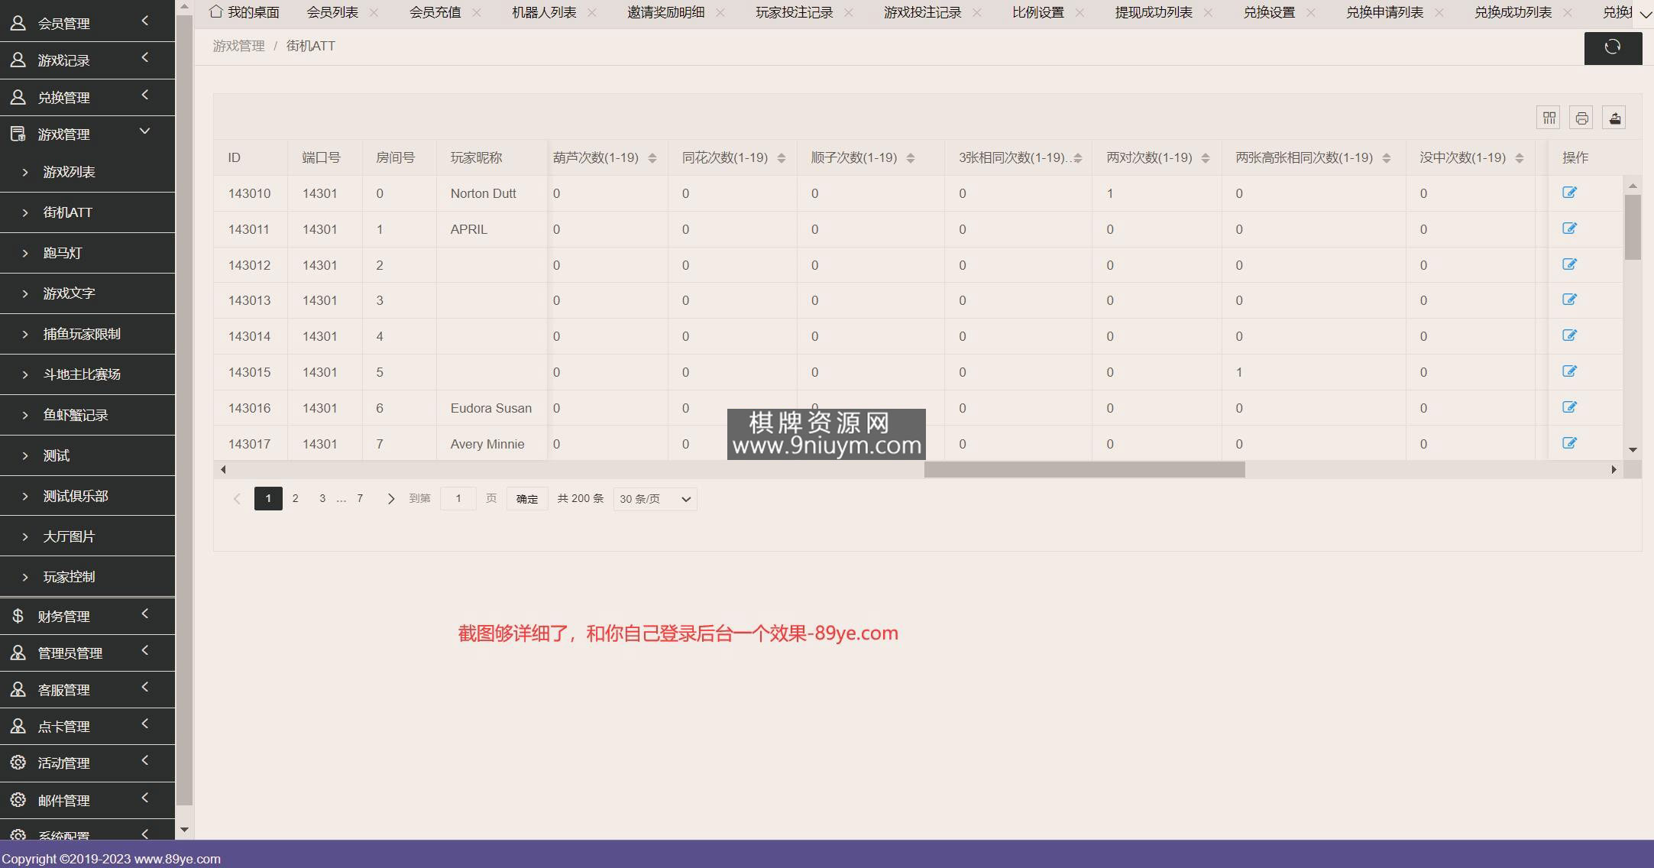Viewport: 1654px width, 868px height.
Task: Switch to the 提现成功列表 tab
Action: [x=1154, y=12]
